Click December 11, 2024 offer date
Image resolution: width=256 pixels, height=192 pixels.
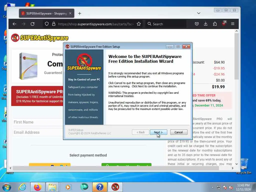209,105
